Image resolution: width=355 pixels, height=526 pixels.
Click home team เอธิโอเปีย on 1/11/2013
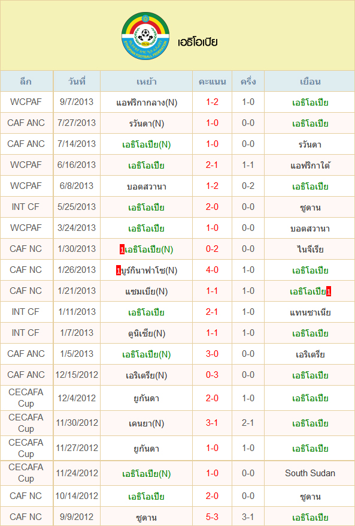click(x=147, y=312)
